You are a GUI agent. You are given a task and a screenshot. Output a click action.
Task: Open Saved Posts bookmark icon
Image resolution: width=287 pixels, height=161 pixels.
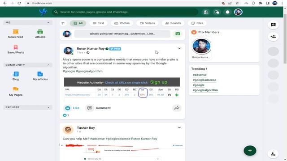pyautogui.click(x=16, y=47)
